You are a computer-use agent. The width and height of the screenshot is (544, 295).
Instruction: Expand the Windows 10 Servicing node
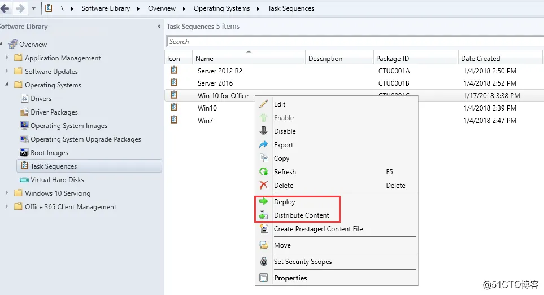point(7,193)
